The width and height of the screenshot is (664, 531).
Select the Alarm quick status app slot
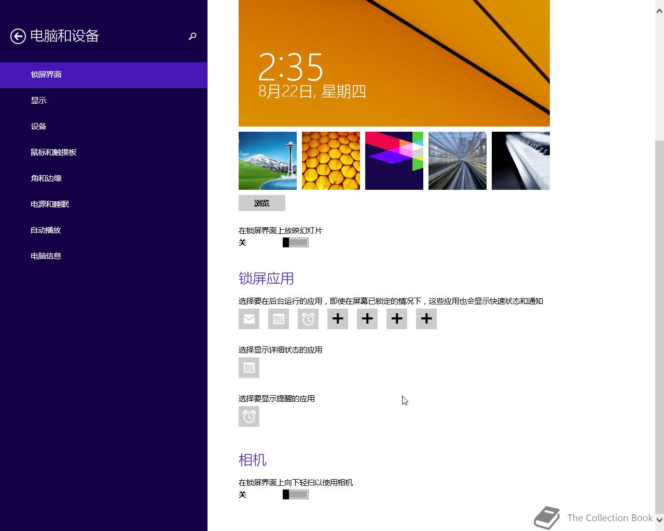[x=308, y=319]
